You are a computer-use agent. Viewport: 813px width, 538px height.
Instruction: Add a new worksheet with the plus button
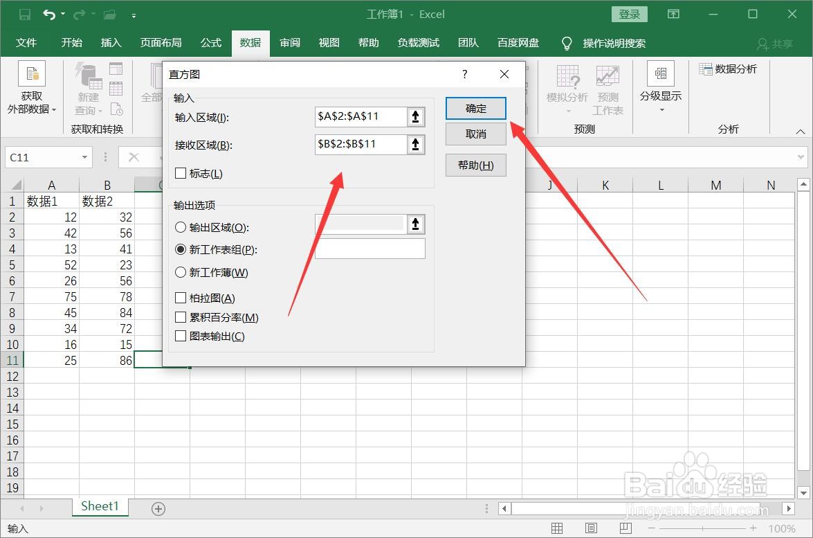(158, 508)
